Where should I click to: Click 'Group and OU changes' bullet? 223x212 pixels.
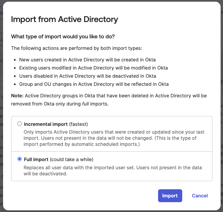point(94,84)
